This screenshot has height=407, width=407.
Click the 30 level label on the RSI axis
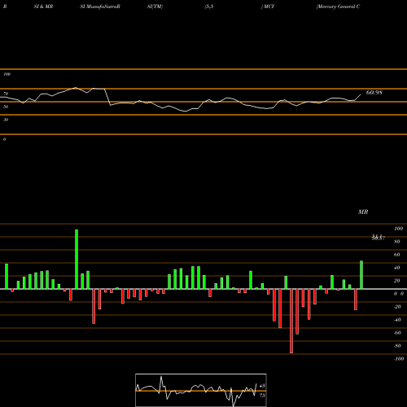tap(6, 120)
